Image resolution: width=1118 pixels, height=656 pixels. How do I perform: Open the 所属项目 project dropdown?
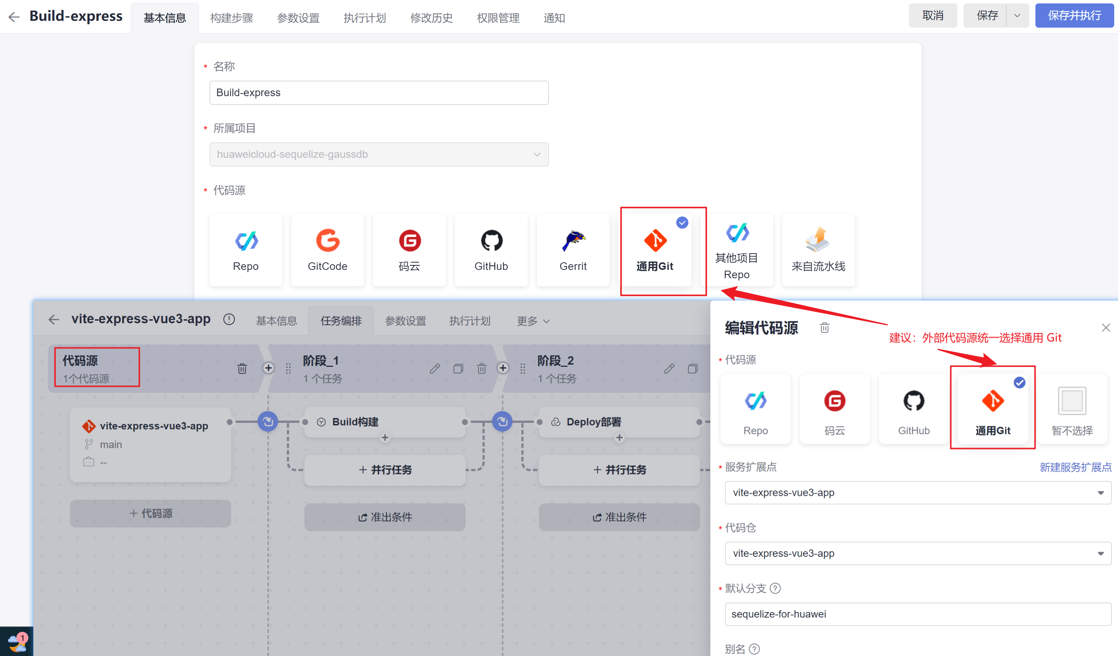pos(379,154)
